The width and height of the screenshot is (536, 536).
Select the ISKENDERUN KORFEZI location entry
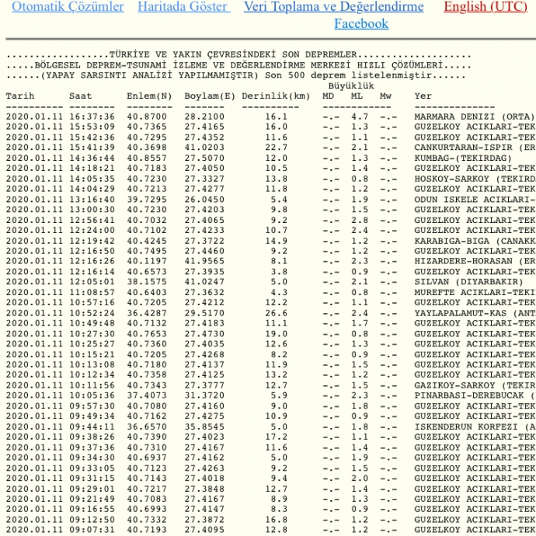(474, 427)
